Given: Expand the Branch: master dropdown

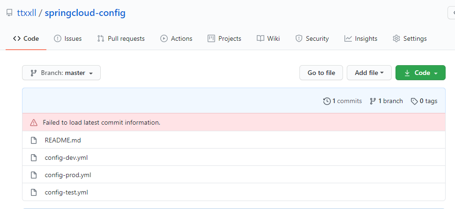Looking at the screenshot, I should 61,73.
